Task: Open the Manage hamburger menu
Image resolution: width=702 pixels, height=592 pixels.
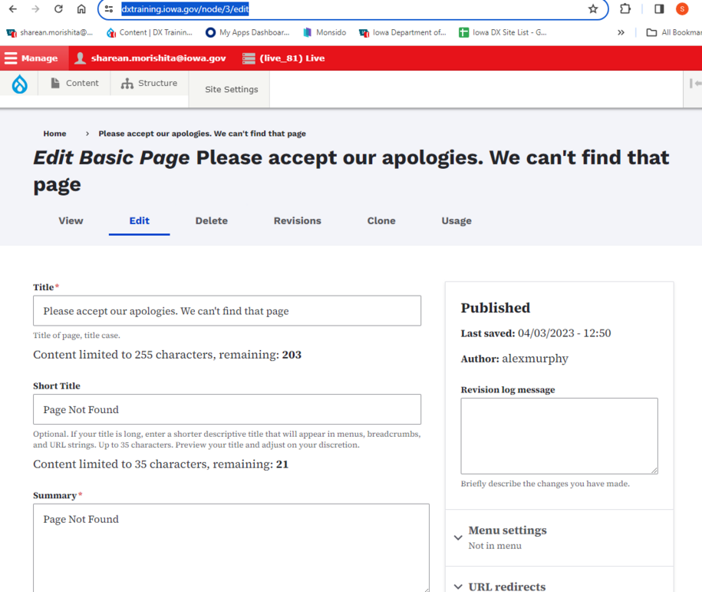Action: 31,58
